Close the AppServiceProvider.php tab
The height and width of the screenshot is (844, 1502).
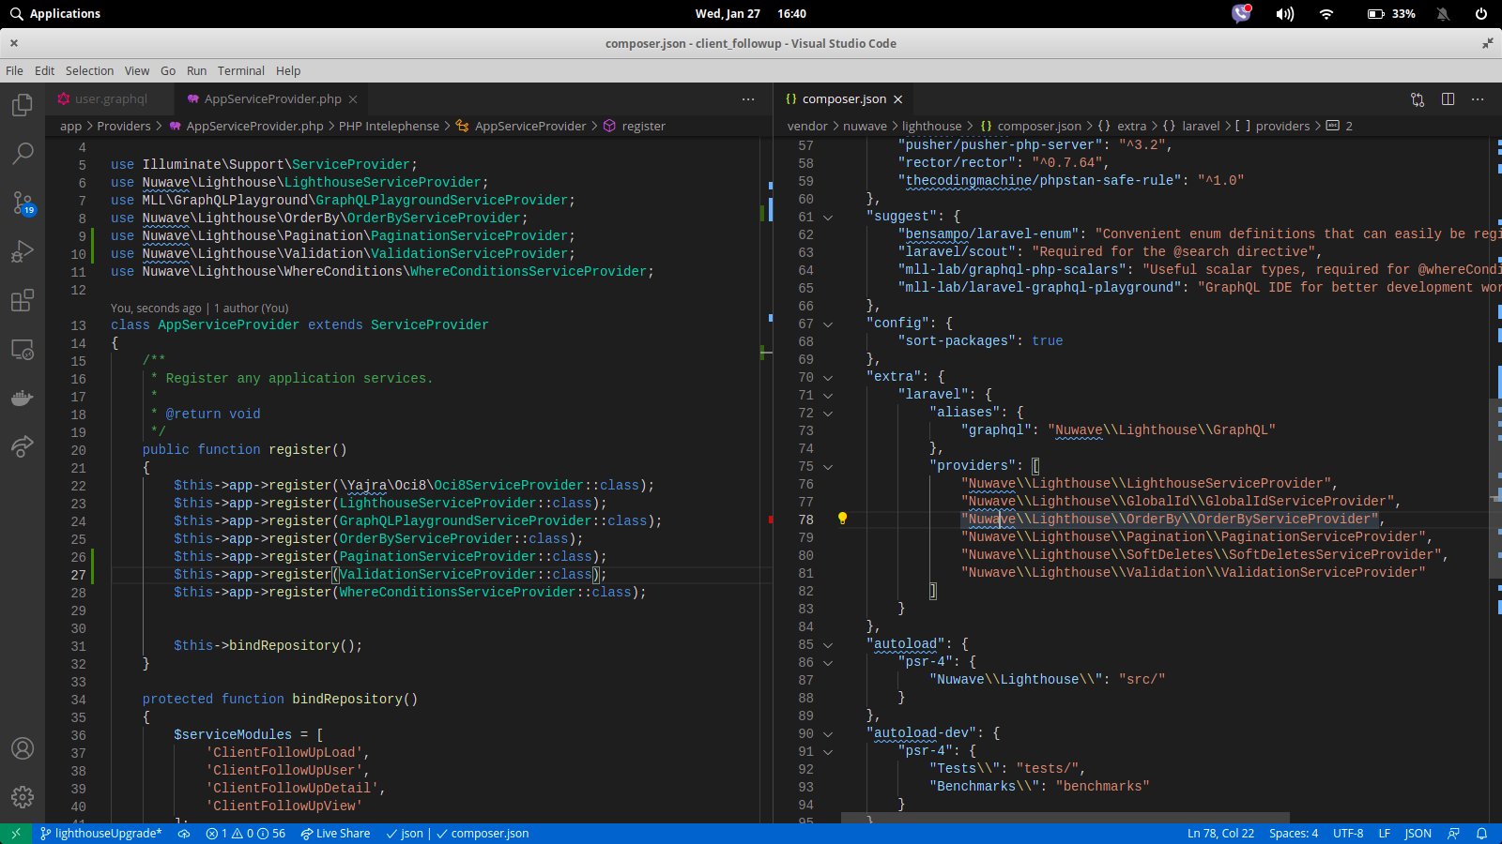(353, 99)
